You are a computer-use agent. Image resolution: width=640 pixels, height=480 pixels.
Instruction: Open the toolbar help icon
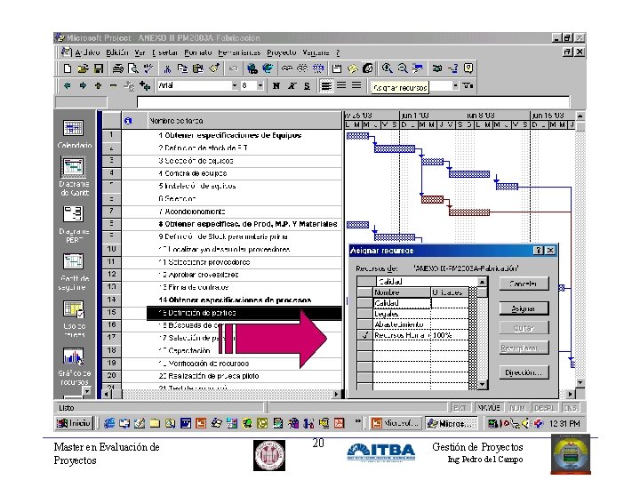(x=468, y=68)
